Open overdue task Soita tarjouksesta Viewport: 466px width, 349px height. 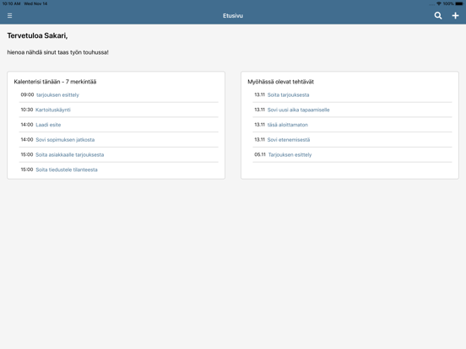tap(288, 95)
